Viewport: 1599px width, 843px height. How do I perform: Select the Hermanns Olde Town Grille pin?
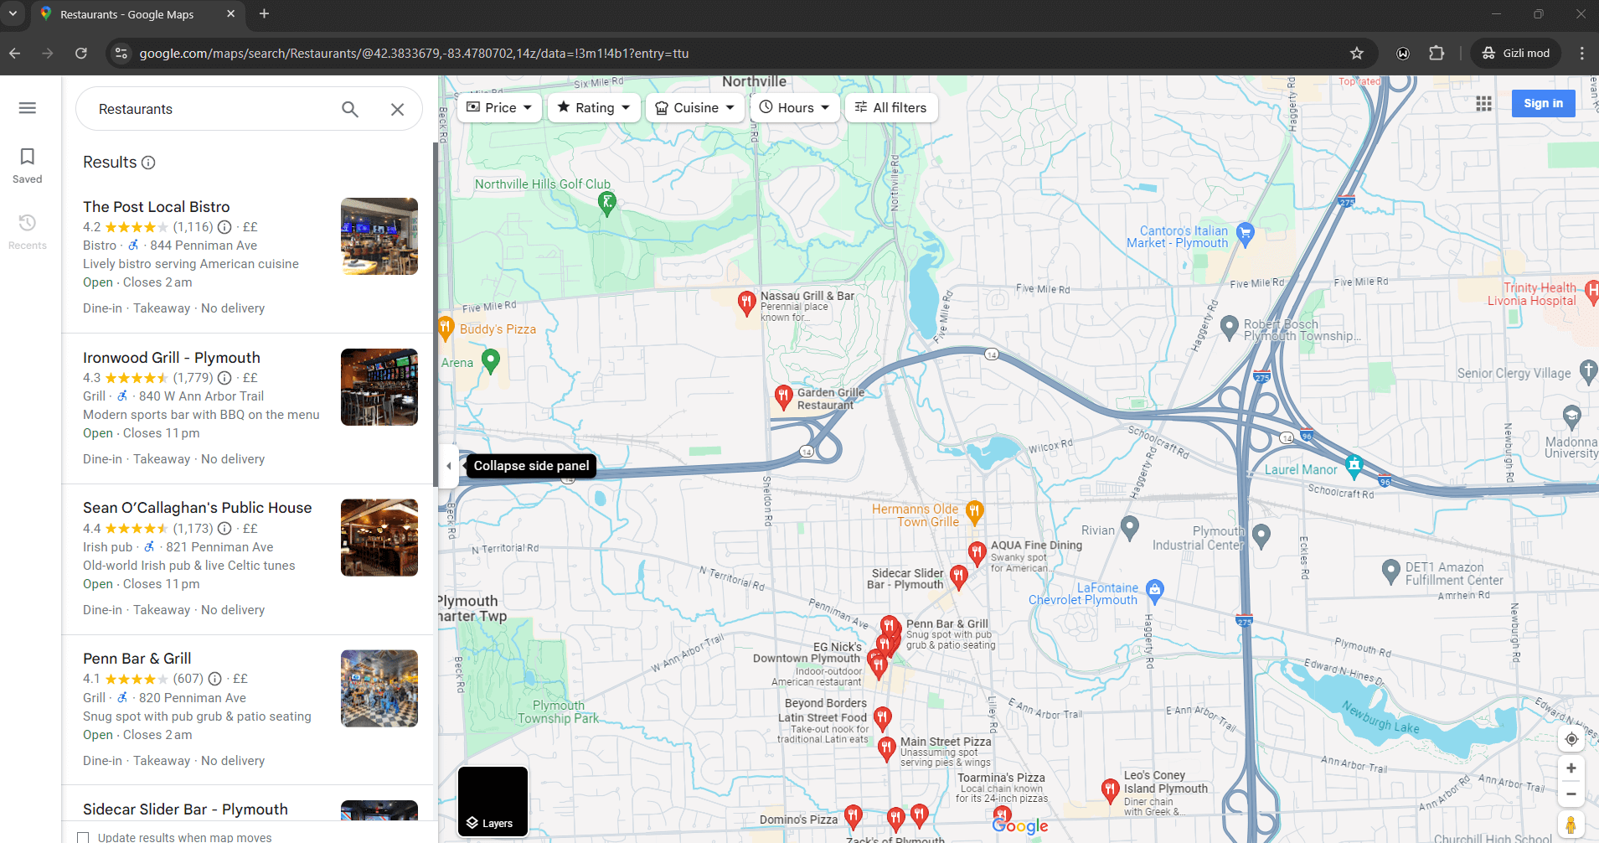974,511
